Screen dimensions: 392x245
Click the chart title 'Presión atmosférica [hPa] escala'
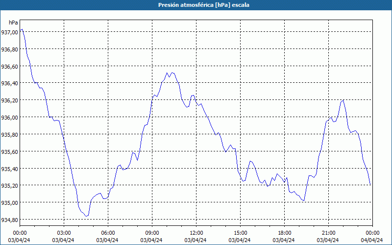tap(204, 5)
